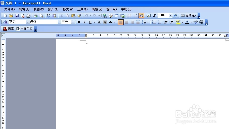Screen dimensions: 229x129
Task: Create a new blank document
Action: [5, 16]
